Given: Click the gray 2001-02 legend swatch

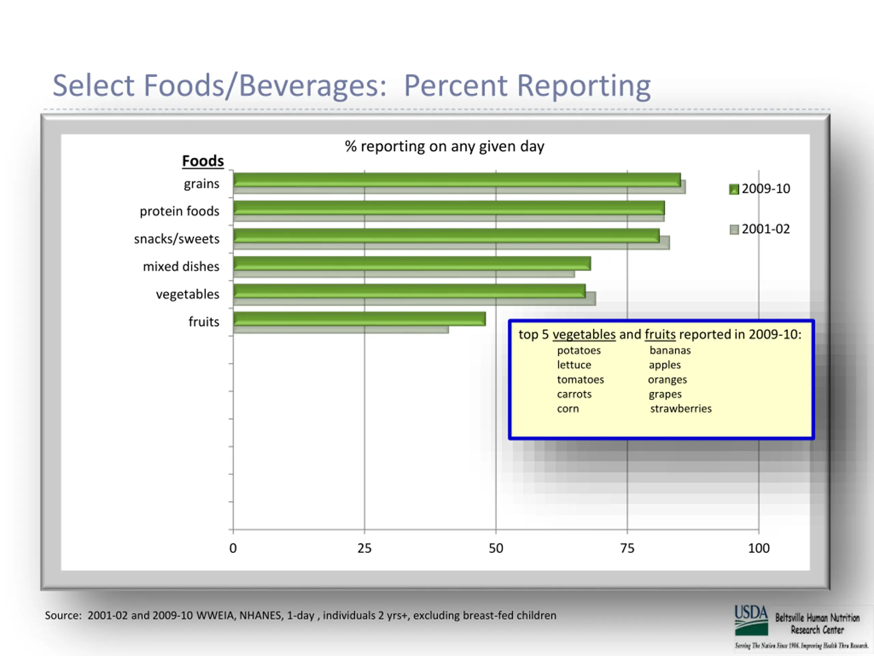Looking at the screenshot, I should (x=734, y=230).
